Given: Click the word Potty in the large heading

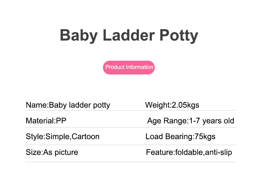Looking at the screenshot, I should click(179, 35).
